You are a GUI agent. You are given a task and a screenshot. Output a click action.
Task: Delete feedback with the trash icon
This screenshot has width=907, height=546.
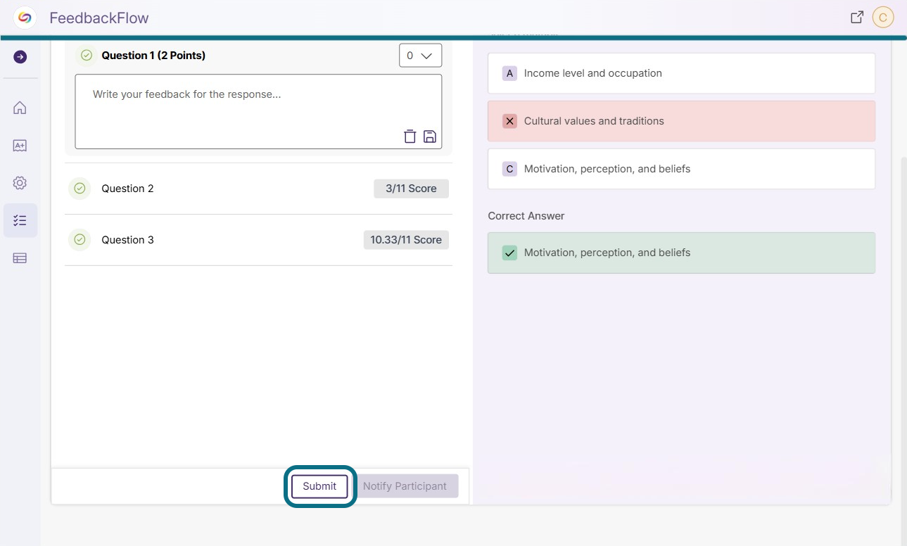410,136
